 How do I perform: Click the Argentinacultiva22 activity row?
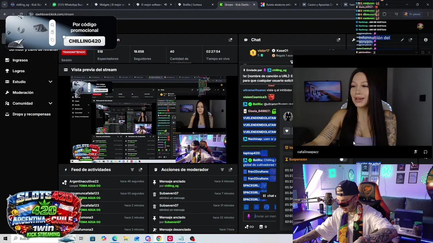point(104,184)
